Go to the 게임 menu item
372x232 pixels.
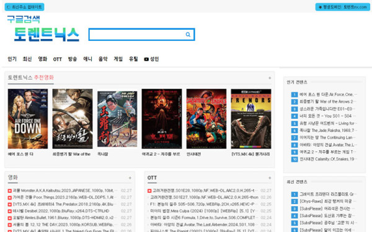click(118, 59)
